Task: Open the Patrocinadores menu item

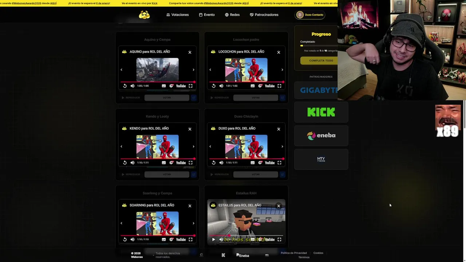Action: 264,15
